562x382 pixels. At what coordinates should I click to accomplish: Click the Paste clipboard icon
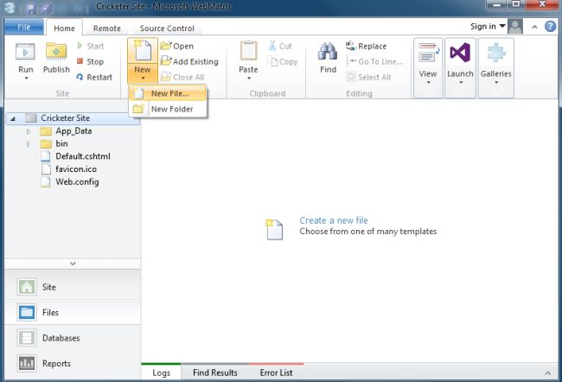[248, 51]
